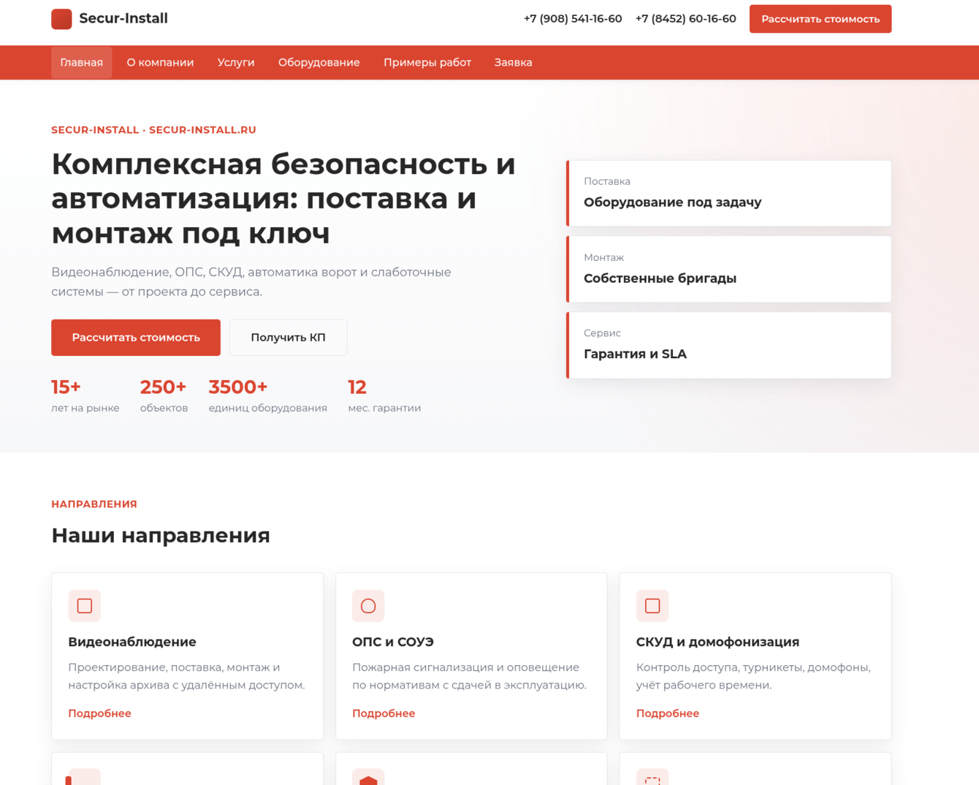The image size is (979, 785).
Task: Open Подробнее link under ОПС и СОУЭ
Action: (x=384, y=713)
